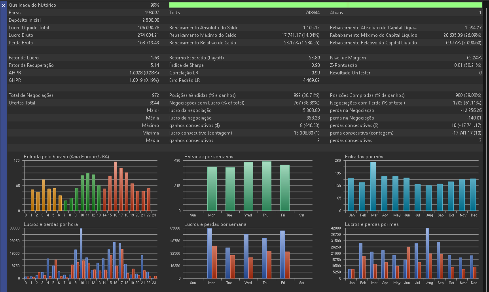The height and width of the screenshot is (292, 489).
Task: Click the blue Mon profit bar in weekly chart
Action: [210, 253]
